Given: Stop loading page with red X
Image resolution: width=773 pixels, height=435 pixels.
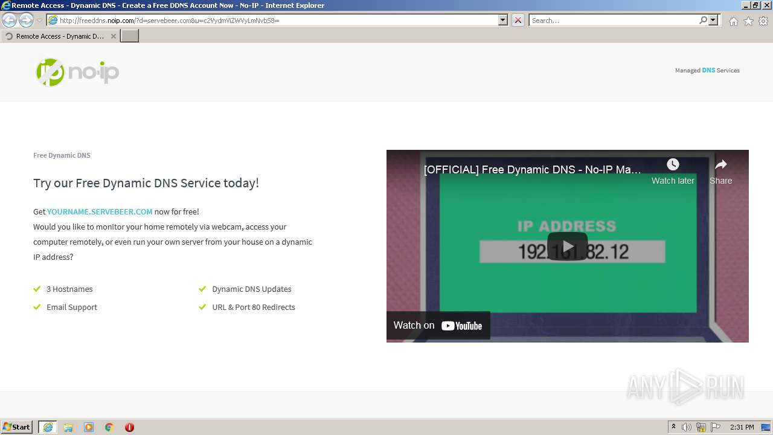Looking at the screenshot, I should point(518,20).
